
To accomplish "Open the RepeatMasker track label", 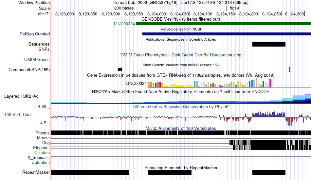I will tap(36, 172).
